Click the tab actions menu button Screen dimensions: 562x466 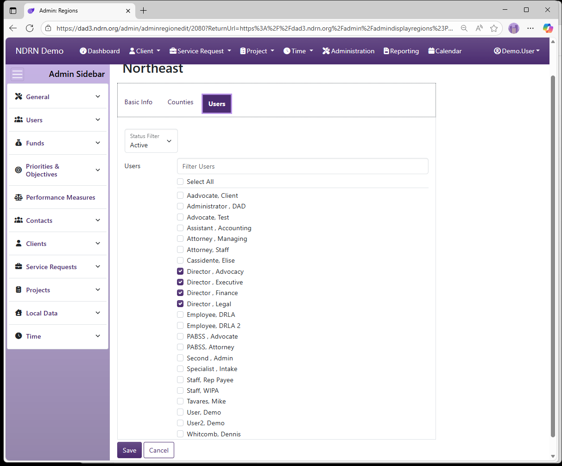pos(13,10)
